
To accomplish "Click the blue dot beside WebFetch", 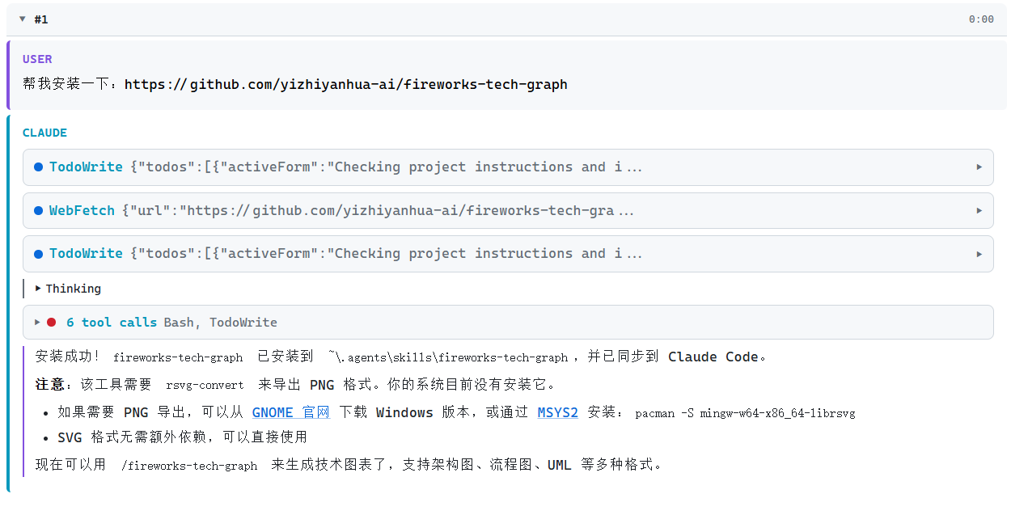I will [x=38, y=211].
